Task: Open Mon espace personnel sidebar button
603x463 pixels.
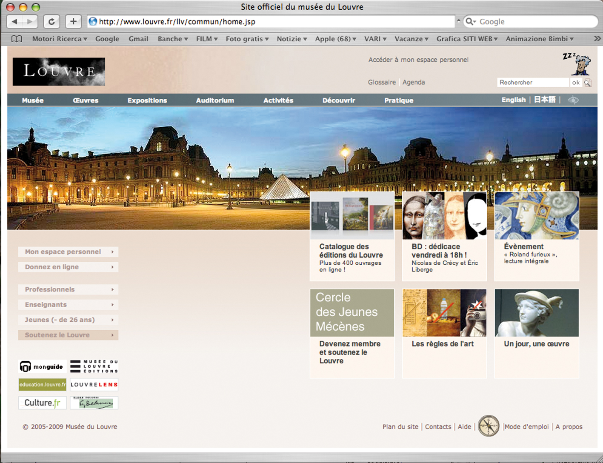Action: (68, 252)
